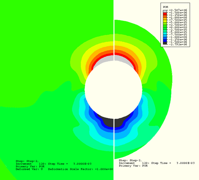Click the +0.000e+00 legend value
This screenshot has width=199, height=180.
click(x=178, y=27)
